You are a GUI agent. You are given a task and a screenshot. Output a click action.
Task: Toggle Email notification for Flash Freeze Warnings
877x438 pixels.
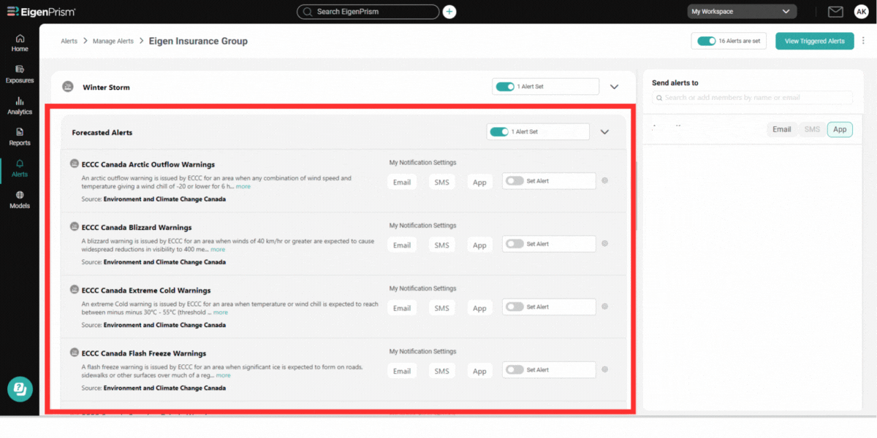[x=402, y=370]
